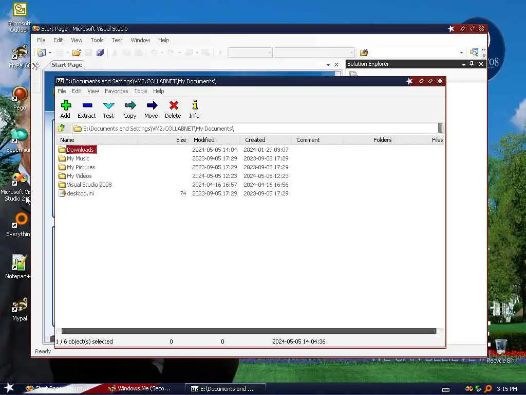Open the 7-Zip Tools menu
Viewport: 526px width, 395px height.
click(x=141, y=91)
